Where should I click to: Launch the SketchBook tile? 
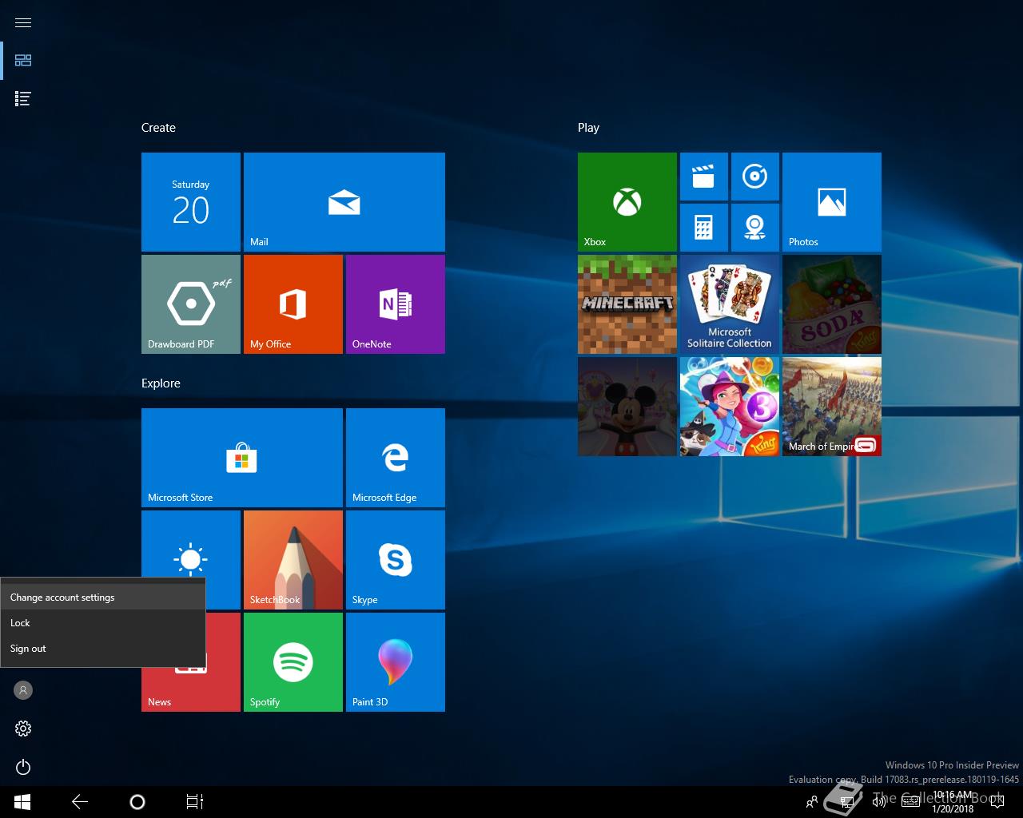(x=293, y=560)
